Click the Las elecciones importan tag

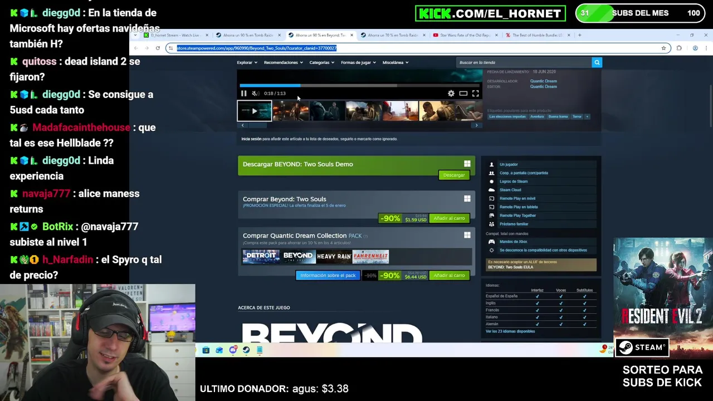(507, 117)
